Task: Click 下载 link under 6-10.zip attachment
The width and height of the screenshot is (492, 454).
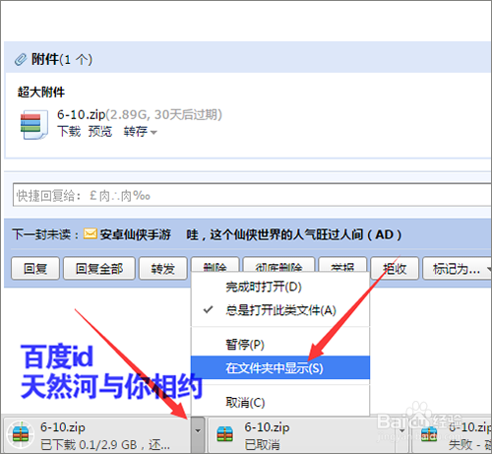Action: 69,131
